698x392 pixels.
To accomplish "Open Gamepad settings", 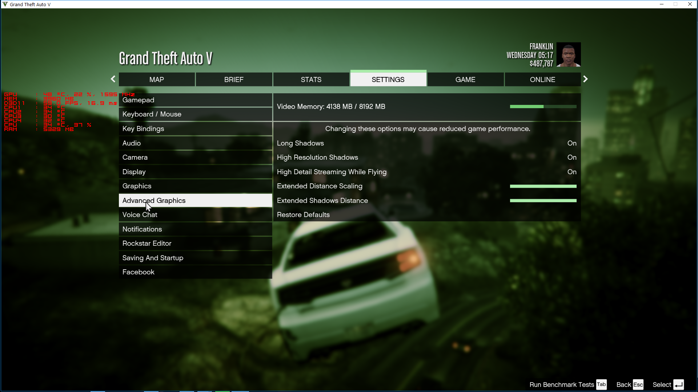I will click(x=196, y=100).
